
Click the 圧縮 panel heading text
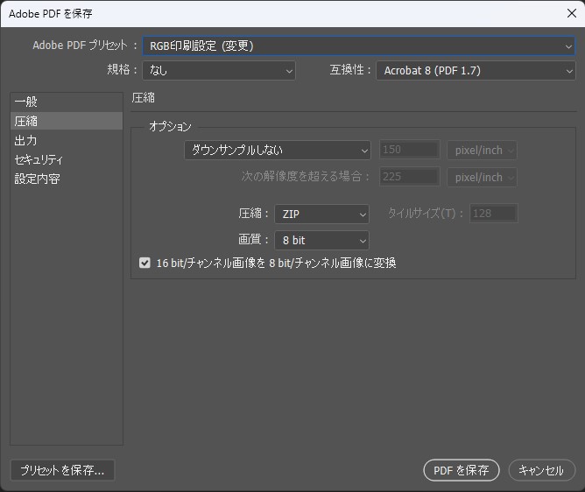[144, 98]
